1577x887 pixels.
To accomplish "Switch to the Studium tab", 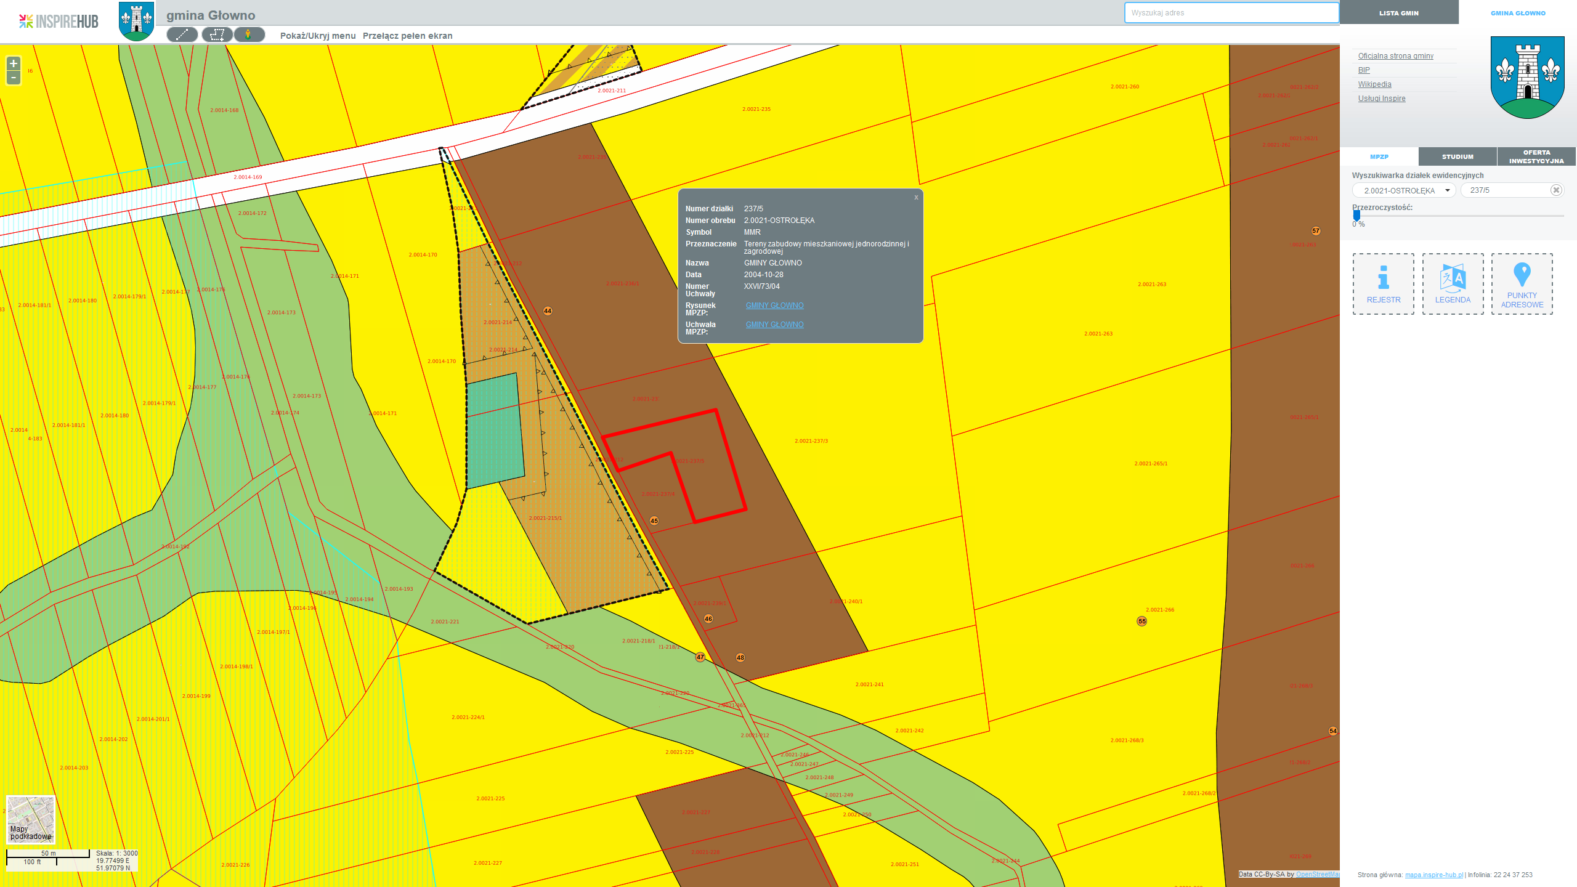I will (x=1457, y=156).
